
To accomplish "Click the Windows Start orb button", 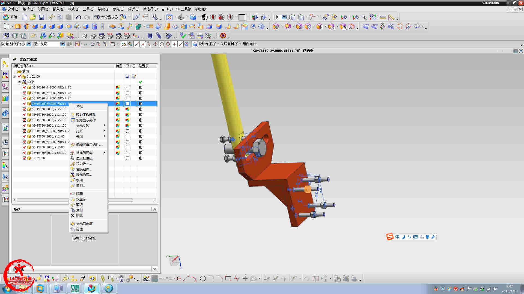I will point(7,289).
